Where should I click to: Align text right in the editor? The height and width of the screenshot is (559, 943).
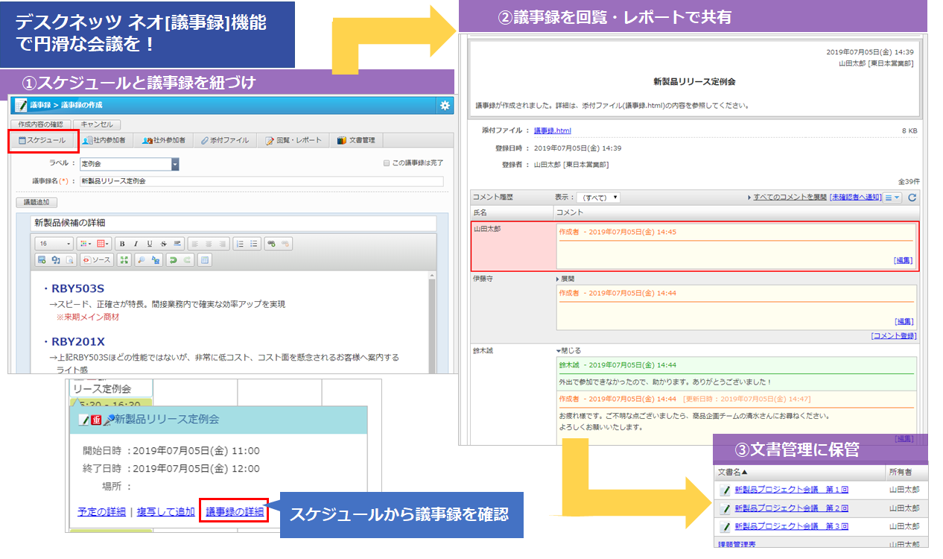pos(222,244)
